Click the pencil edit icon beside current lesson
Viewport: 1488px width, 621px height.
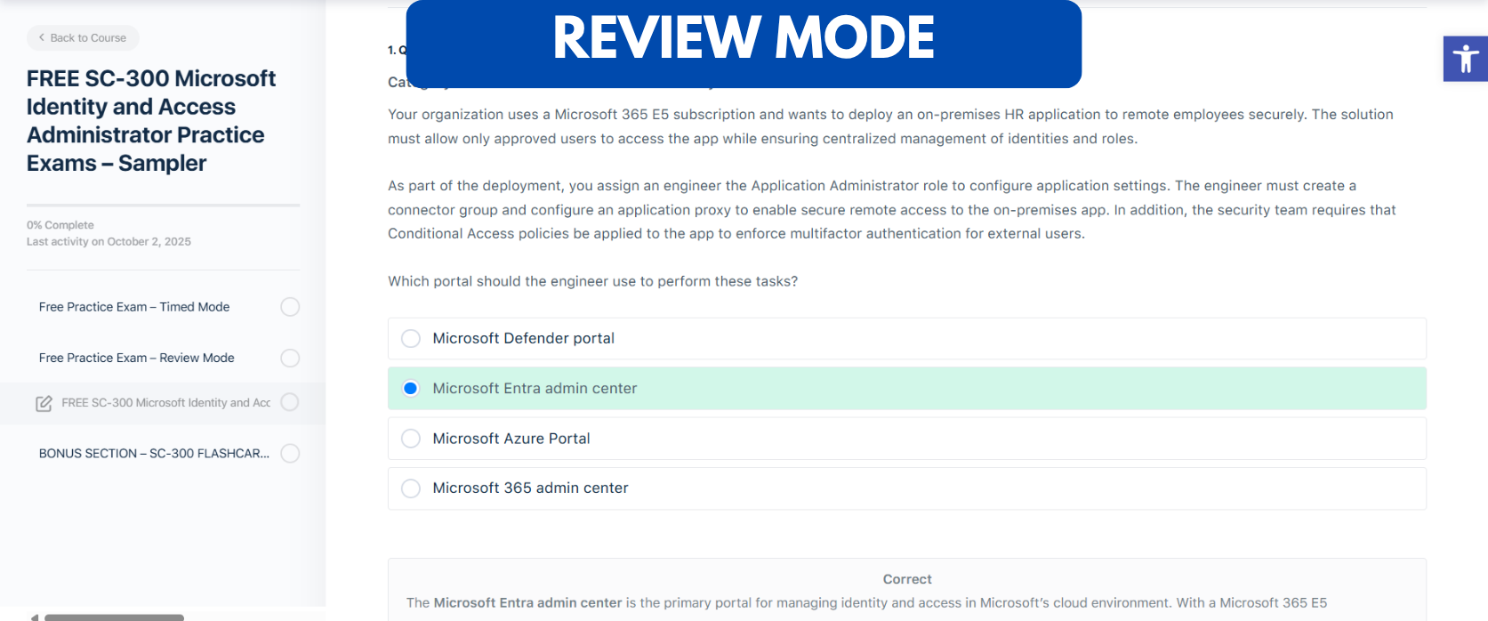click(x=44, y=403)
